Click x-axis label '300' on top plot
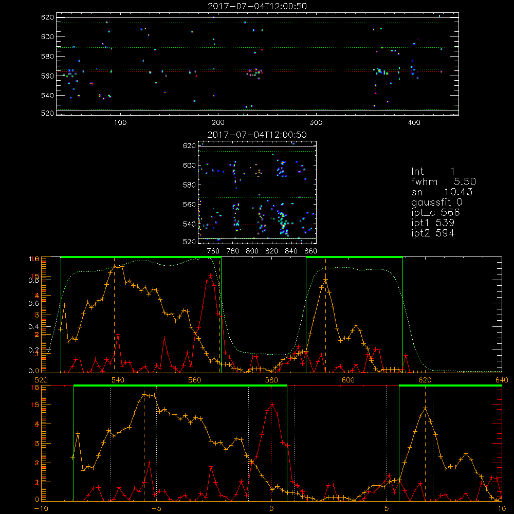 [316, 123]
